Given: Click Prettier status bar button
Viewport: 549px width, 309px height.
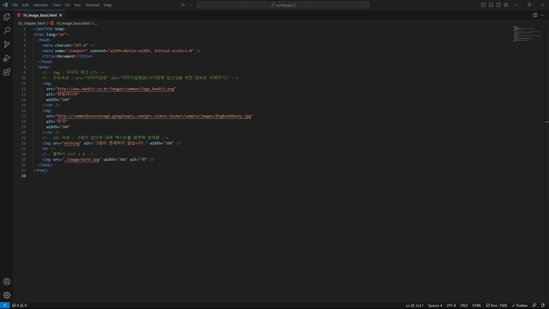Looking at the screenshot, I should tap(520, 305).
